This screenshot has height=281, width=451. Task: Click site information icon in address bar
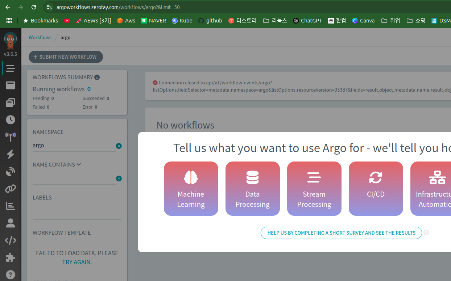[x=49, y=7]
